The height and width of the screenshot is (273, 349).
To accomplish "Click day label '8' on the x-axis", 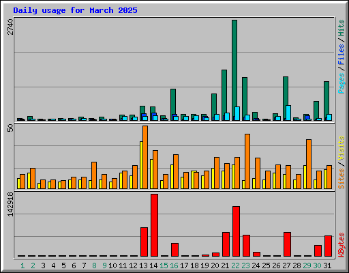I will [94, 265].
